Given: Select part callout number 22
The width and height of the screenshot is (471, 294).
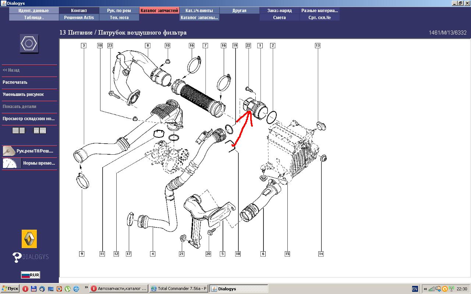Looking at the screenshot, I should tap(248, 46).
